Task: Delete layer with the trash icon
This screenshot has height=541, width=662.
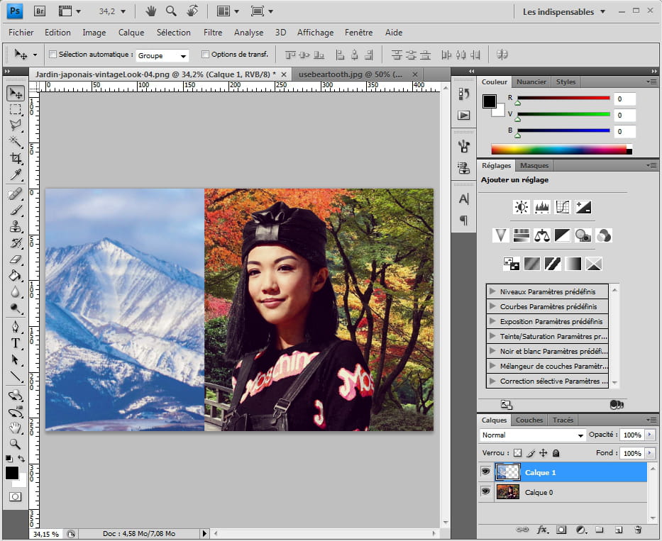Action: click(x=638, y=530)
